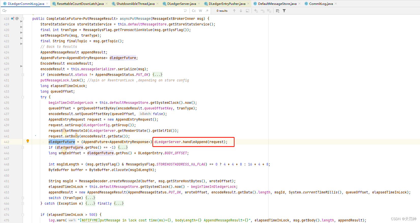420x223 pixels.
Task: Close the DLedgerEntryPusher.java tab
Action: (248, 4)
